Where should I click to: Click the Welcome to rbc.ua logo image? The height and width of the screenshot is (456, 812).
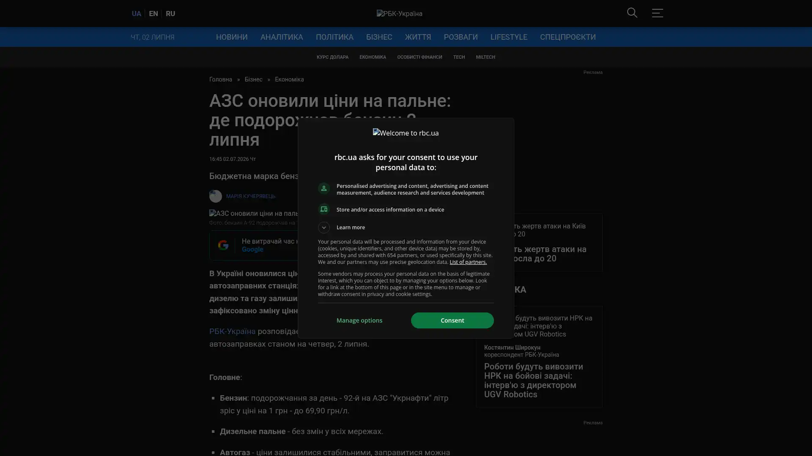[406, 133]
